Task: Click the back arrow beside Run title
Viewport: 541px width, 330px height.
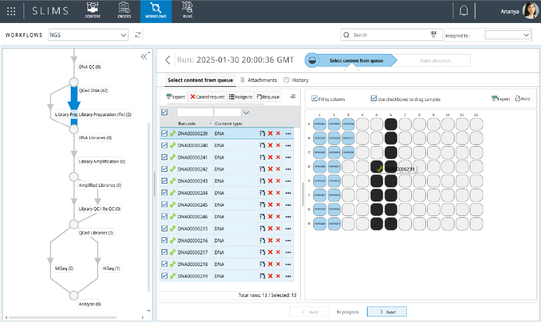Action: coord(168,60)
